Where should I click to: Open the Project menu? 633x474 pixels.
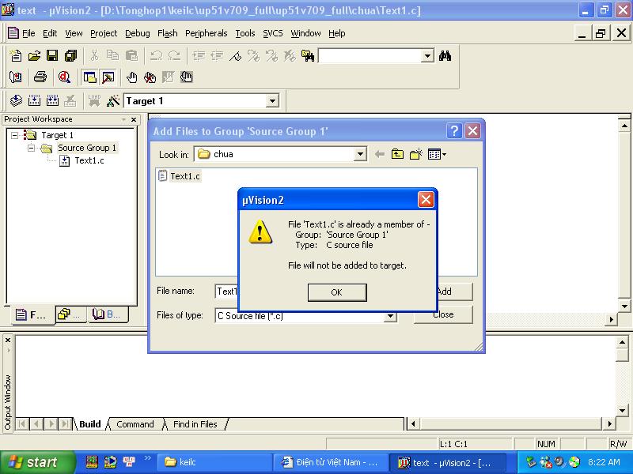(x=104, y=33)
